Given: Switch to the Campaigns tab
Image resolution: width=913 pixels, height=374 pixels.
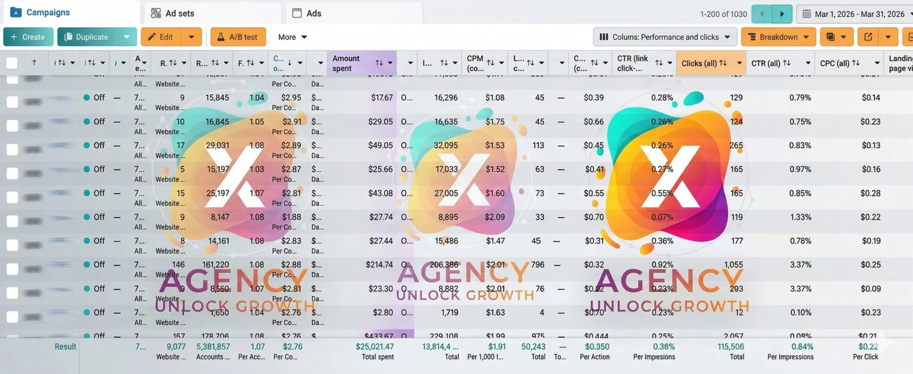Looking at the screenshot, I should point(71,13).
